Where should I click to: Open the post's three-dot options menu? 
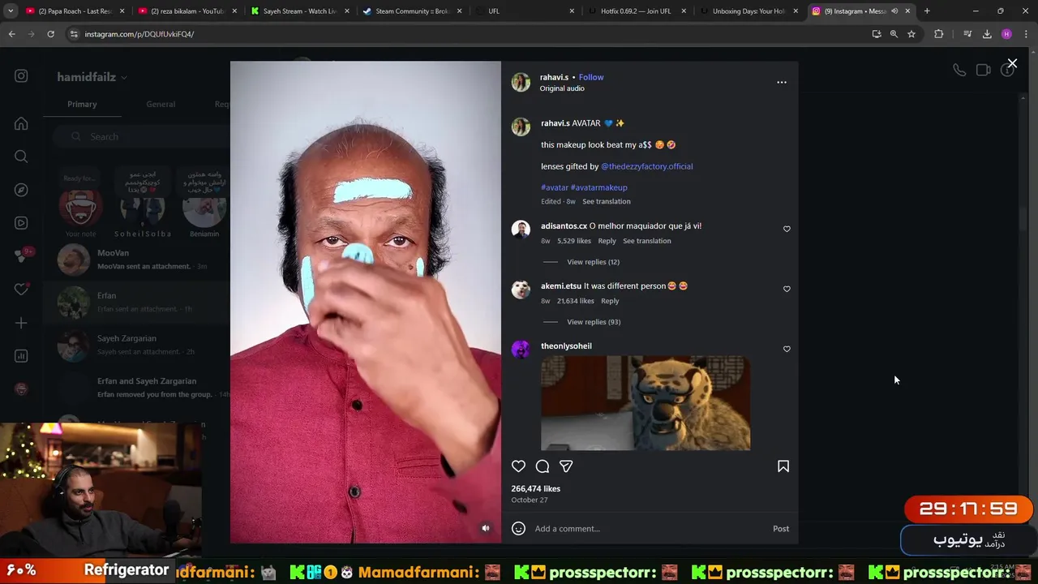point(782,82)
